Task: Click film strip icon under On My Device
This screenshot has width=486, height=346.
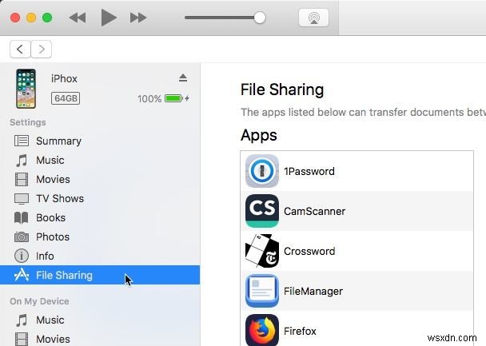Action: [22, 339]
